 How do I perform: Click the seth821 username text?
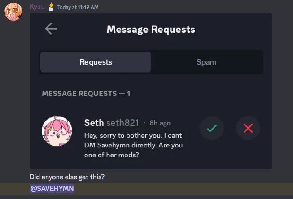coord(122,123)
